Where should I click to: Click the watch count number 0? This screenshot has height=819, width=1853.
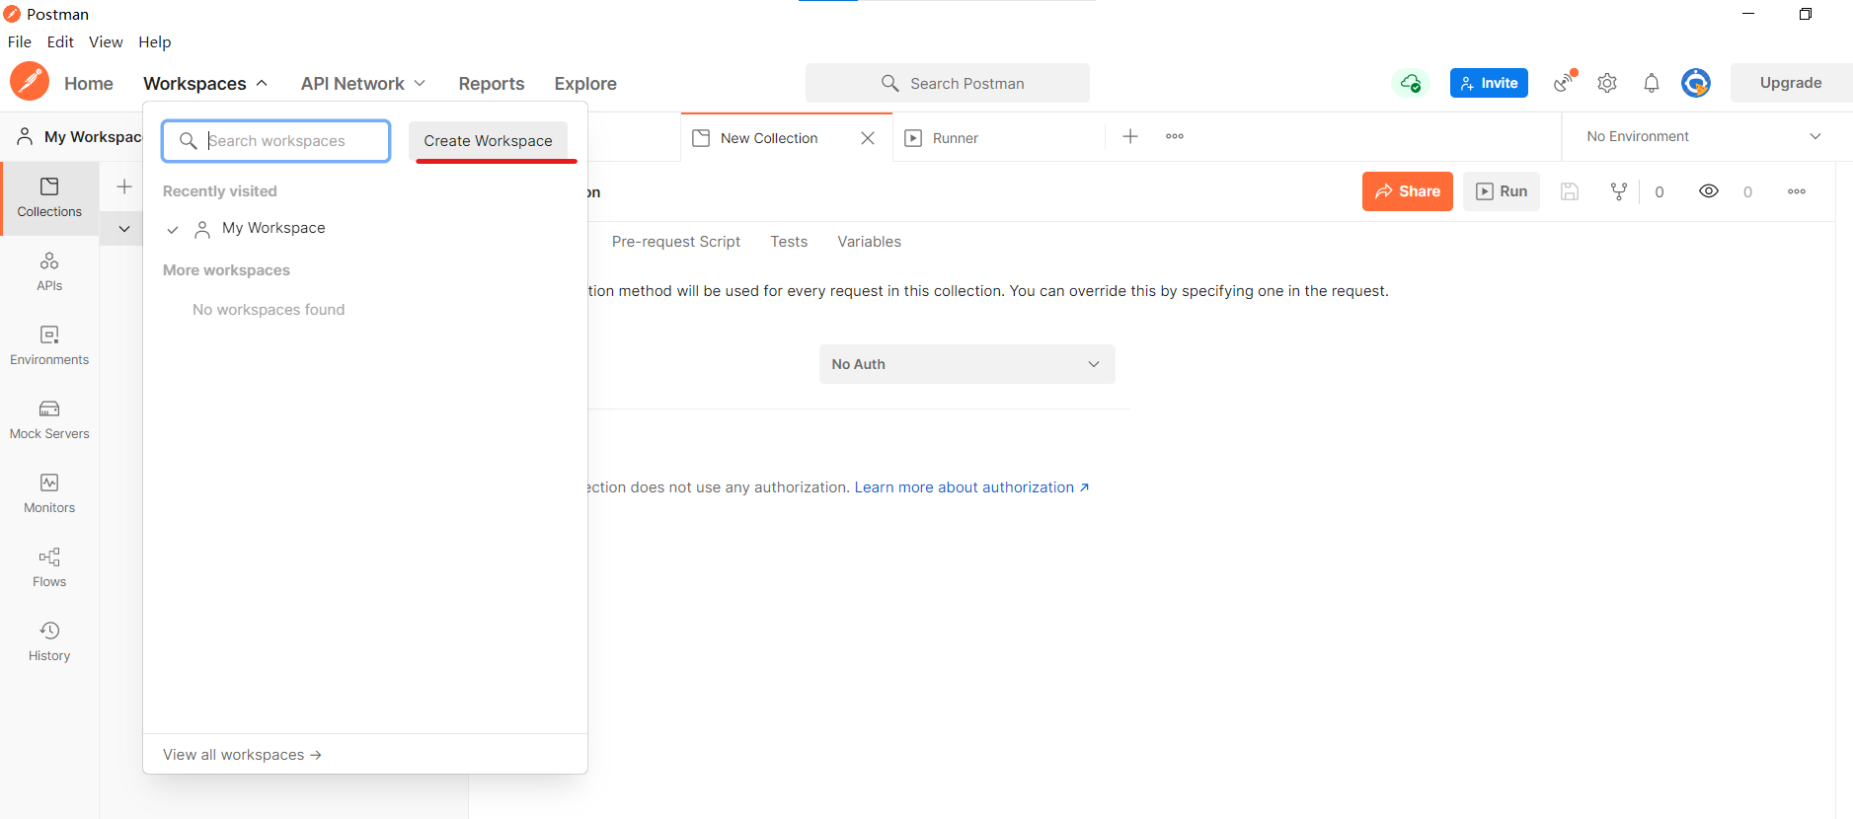1747,192
